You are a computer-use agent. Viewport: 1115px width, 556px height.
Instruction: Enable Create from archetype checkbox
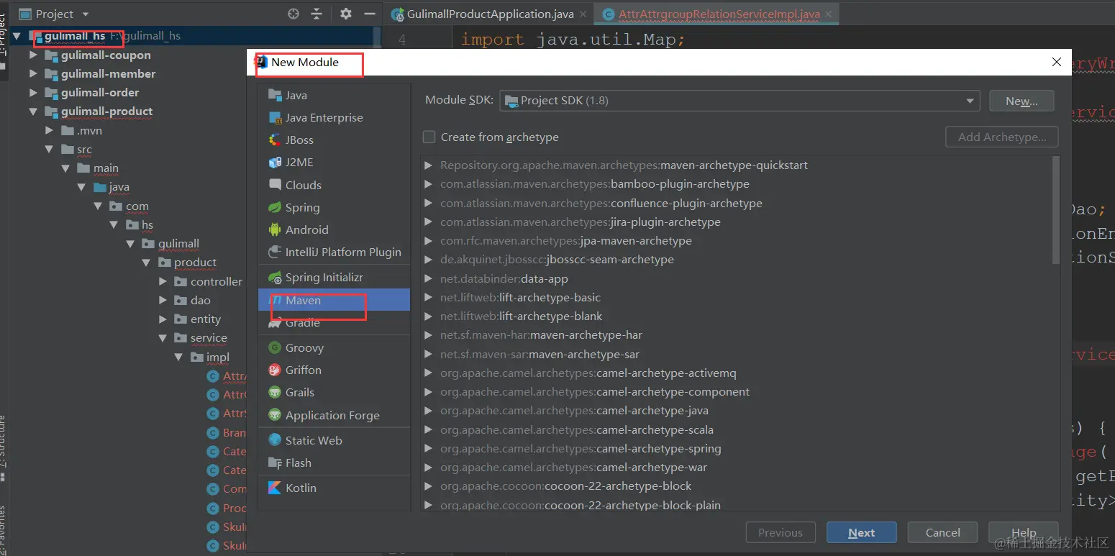429,137
